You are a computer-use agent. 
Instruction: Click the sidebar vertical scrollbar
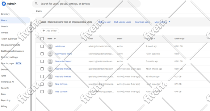pyautogui.click(x=31, y=66)
